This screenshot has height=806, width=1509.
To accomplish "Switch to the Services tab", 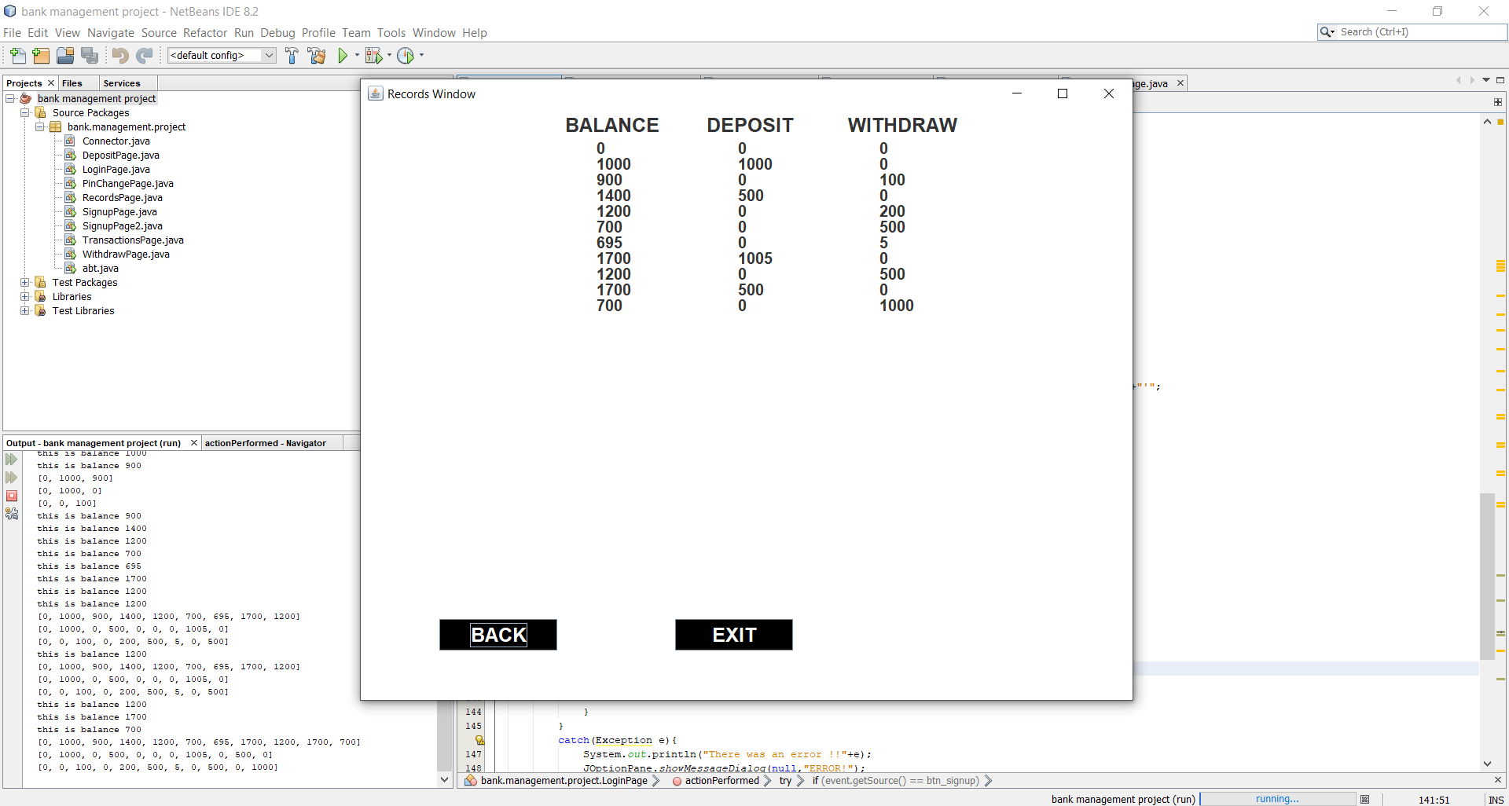I will click(123, 82).
